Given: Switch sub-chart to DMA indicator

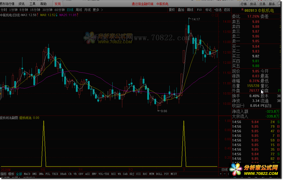Looking at the screenshot, I should tap(41, 174).
